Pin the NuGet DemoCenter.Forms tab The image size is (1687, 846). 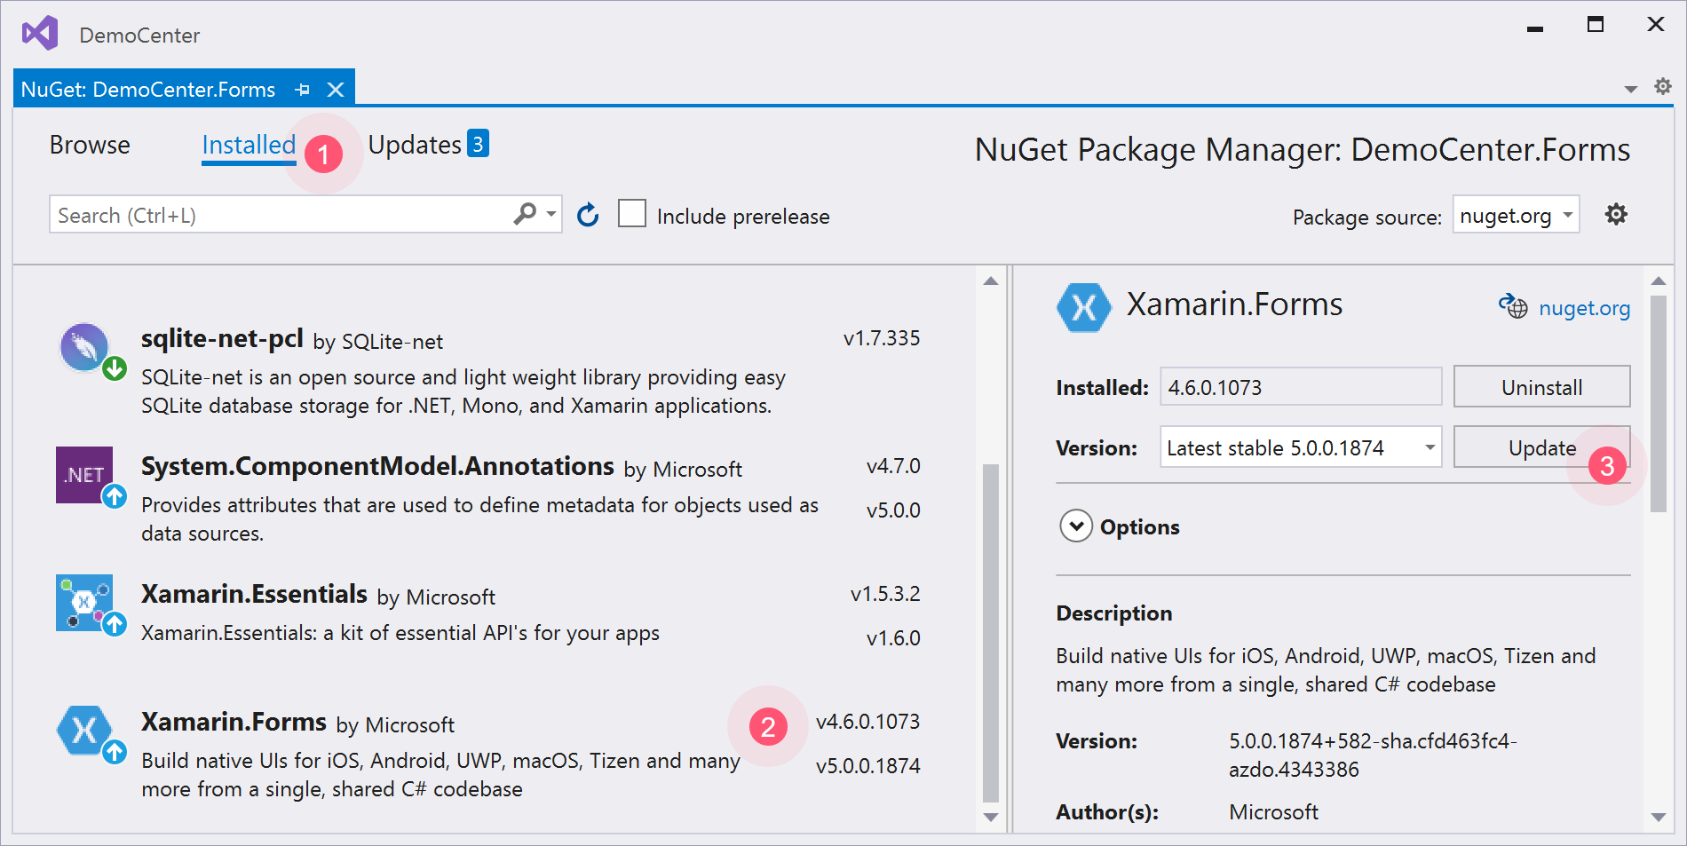pos(303,90)
